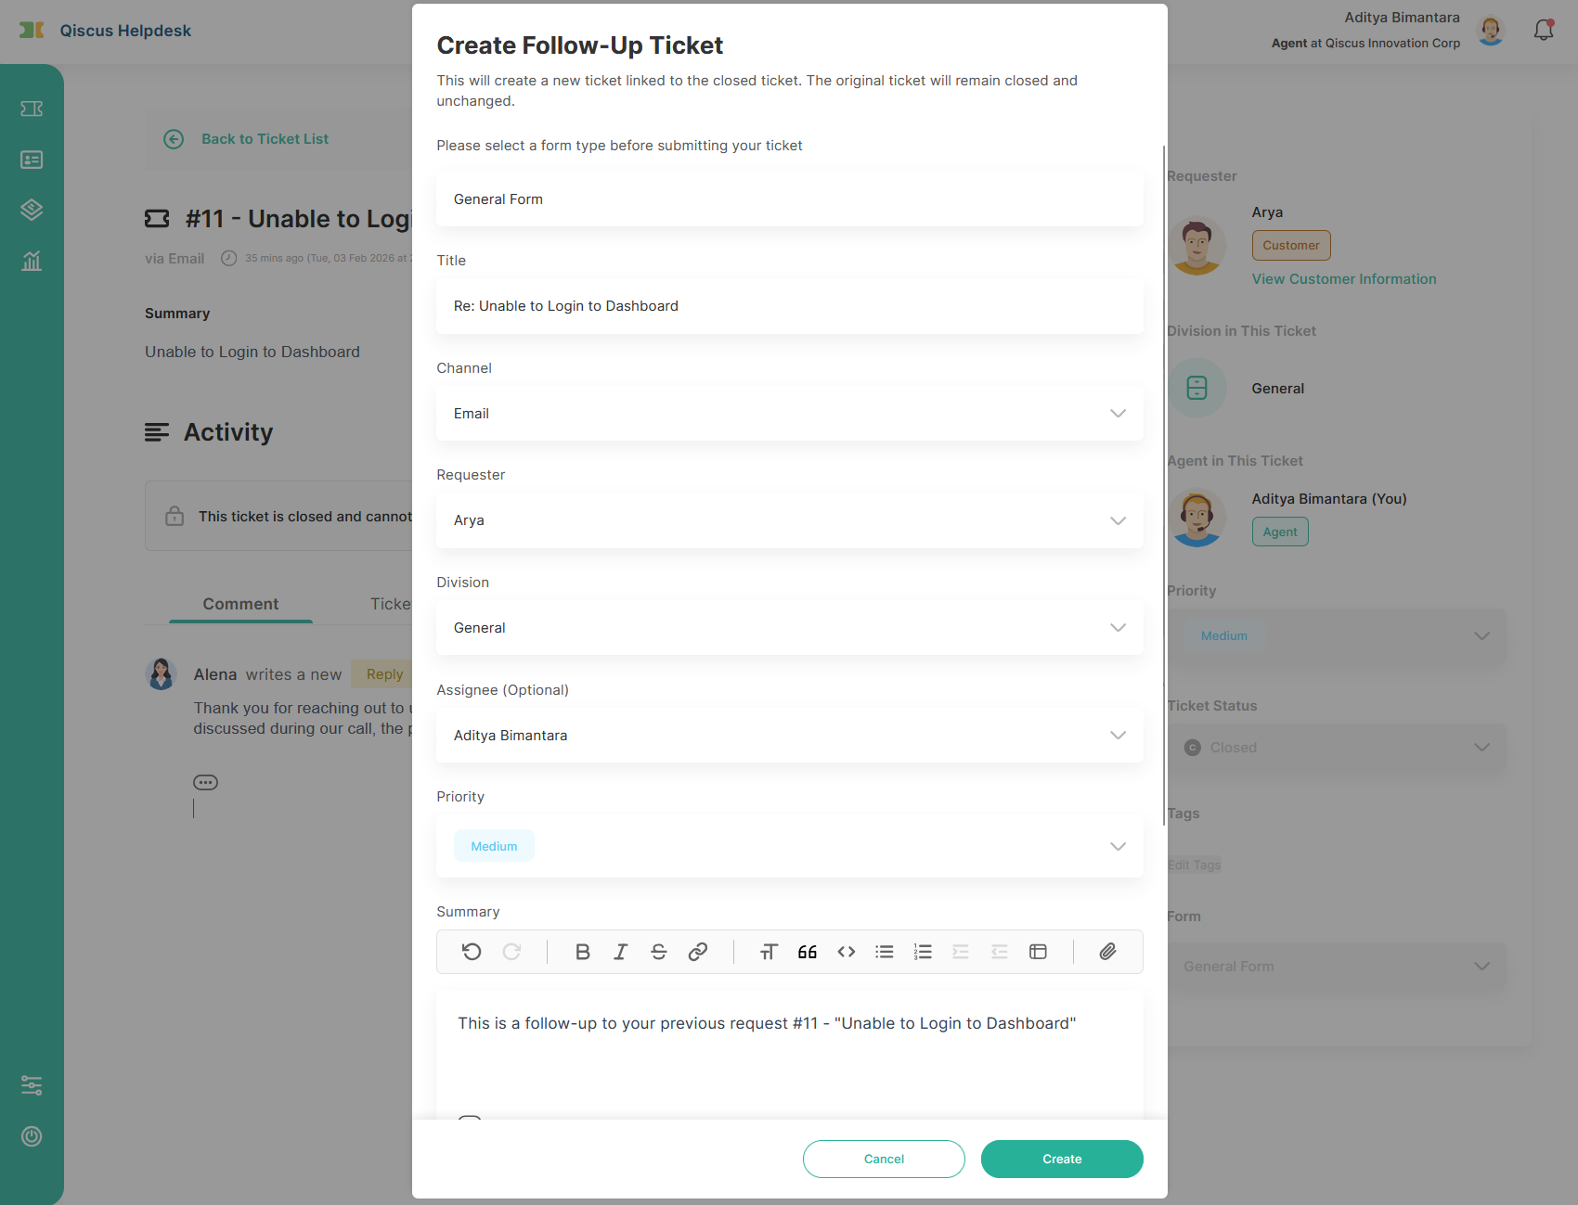Expand the Division dropdown showing General
This screenshot has height=1205, width=1578.
(790, 628)
